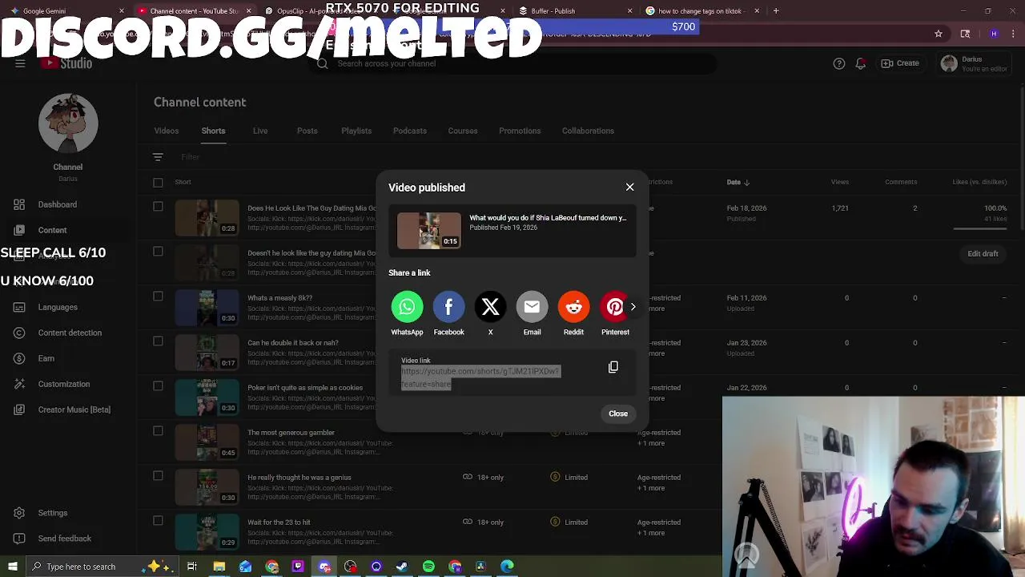Check the box for 'Doesn't he look like the guy' short
The image size is (1025, 577).
pyautogui.click(x=158, y=252)
